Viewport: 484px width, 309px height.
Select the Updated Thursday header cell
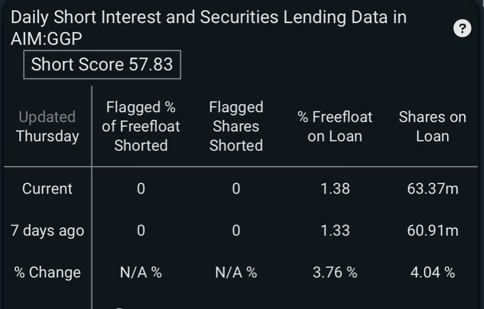(47, 126)
